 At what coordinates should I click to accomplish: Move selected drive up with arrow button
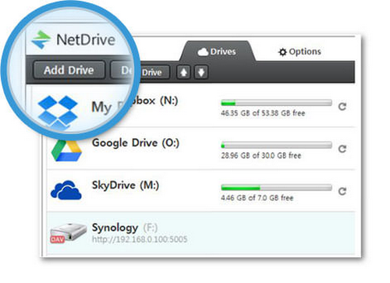[x=183, y=72]
